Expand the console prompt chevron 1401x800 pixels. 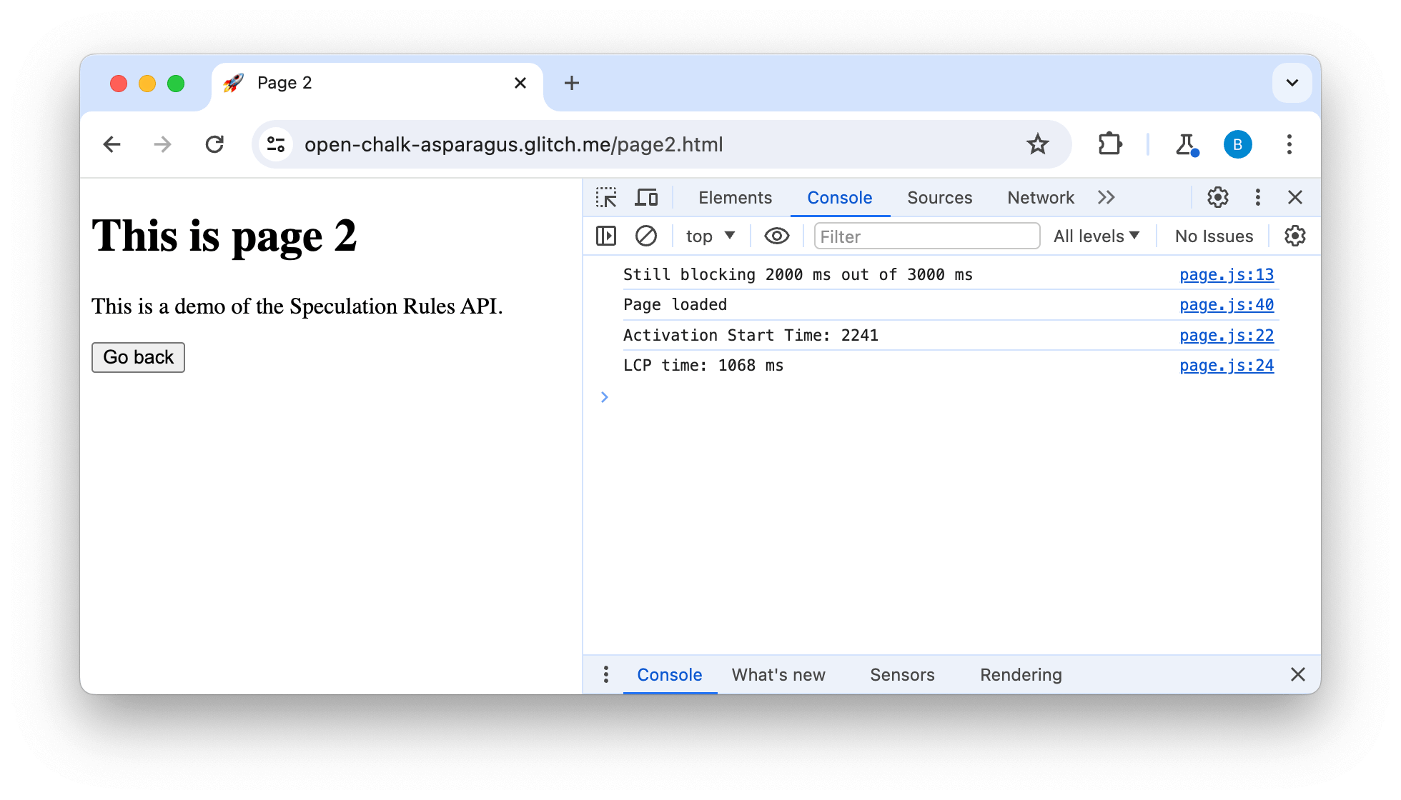[604, 396]
